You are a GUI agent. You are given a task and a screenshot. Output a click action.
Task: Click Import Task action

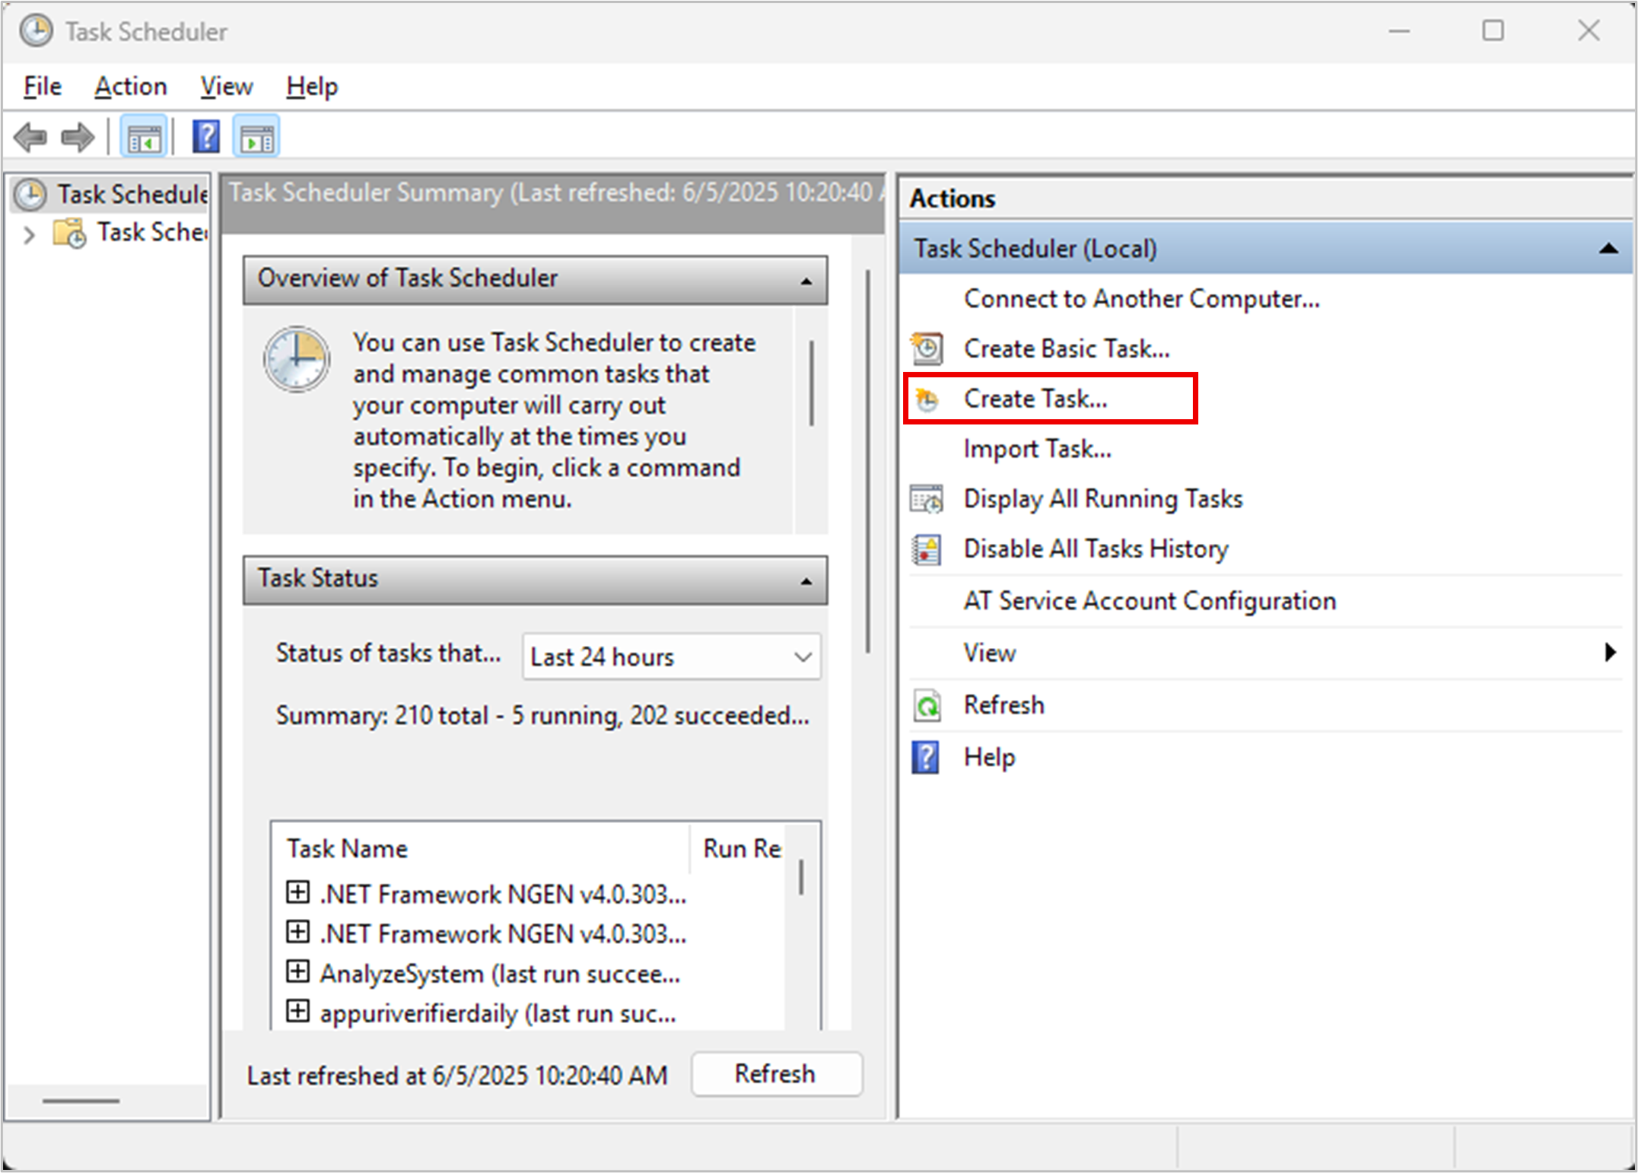(1037, 449)
